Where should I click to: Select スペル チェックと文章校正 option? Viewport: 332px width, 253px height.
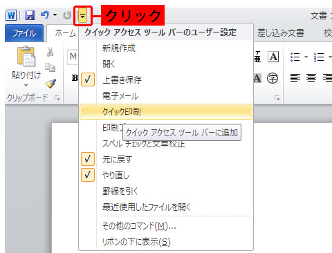click(x=166, y=144)
